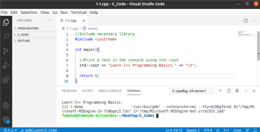This screenshot has width=260, height=132.
Task: Click the return 0; code line
Action: [89, 76]
